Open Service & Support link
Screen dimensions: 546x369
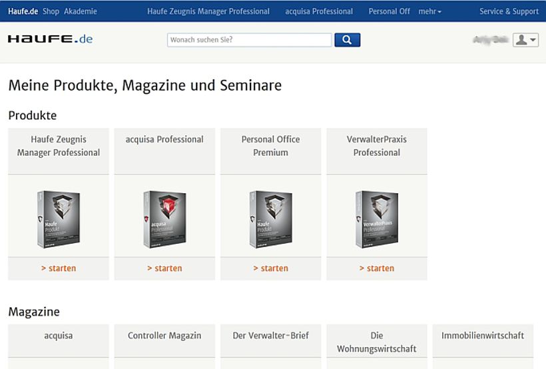coord(509,11)
